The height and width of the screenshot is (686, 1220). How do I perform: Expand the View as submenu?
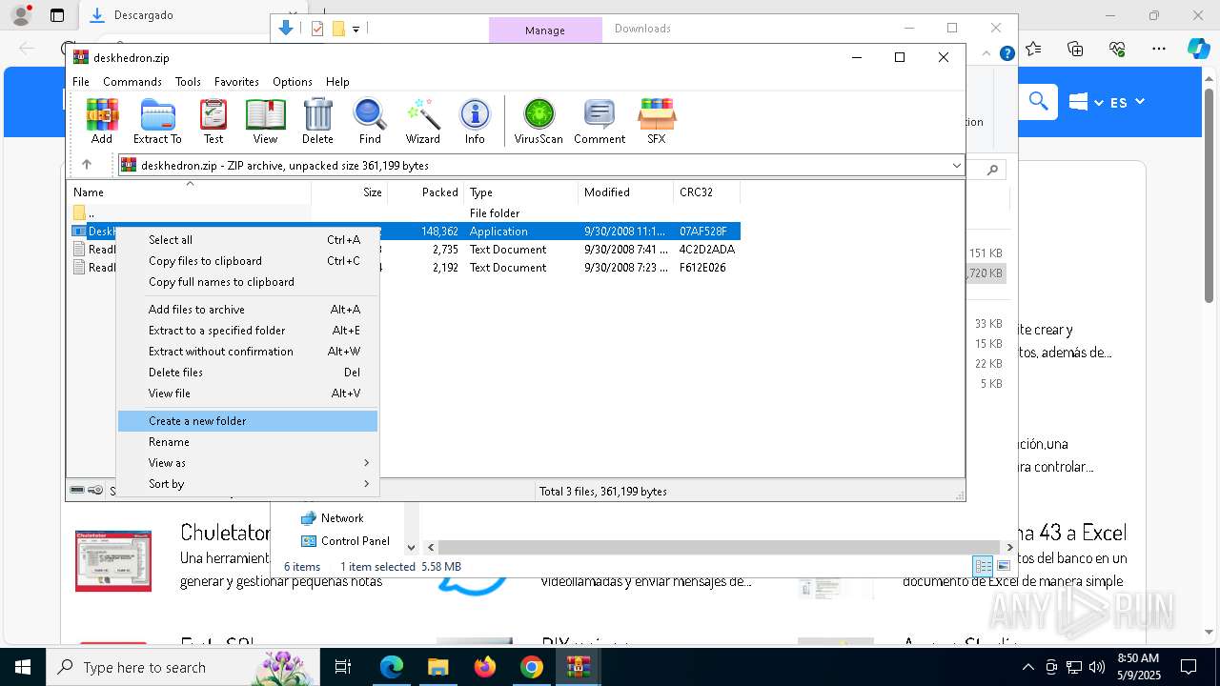(x=248, y=463)
